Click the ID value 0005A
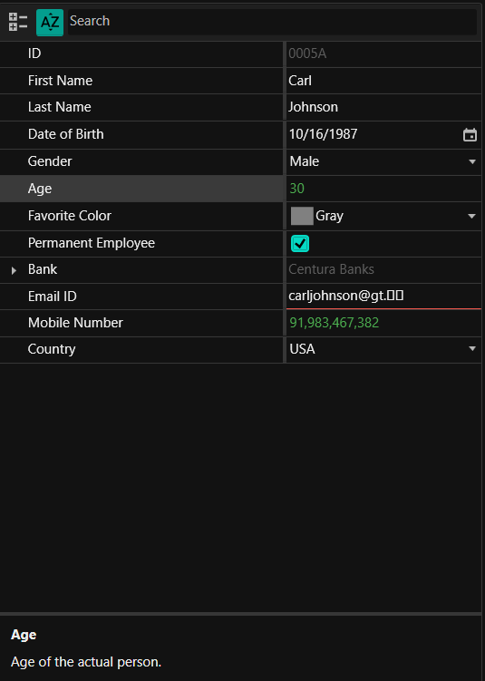Screen dimensions: 485x681 307,54
